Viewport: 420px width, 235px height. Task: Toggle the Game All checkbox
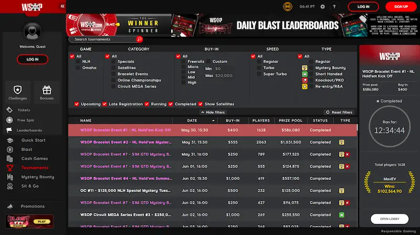tap(72, 56)
